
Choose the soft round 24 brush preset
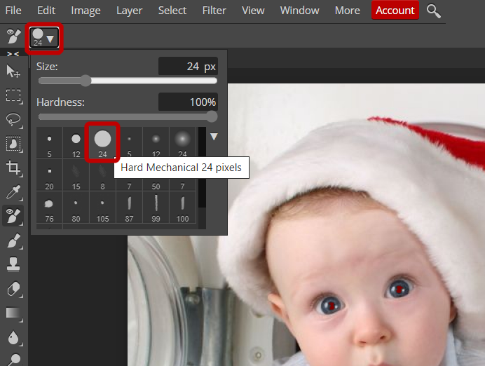tap(182, 143)
